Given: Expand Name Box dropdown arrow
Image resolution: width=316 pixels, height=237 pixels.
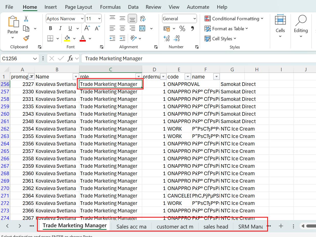Looking at the screenshot, I should (35, 58).
